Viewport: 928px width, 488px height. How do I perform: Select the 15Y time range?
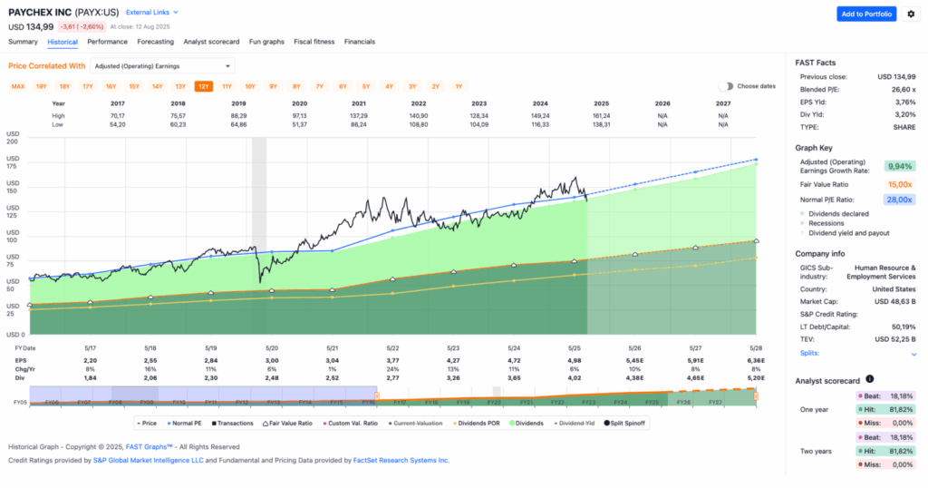(x=134, y=86)
